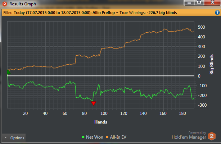Click the Big Blinds axis title
The width and height of the screenshot is (221, 144).
(x=211, y=64)
